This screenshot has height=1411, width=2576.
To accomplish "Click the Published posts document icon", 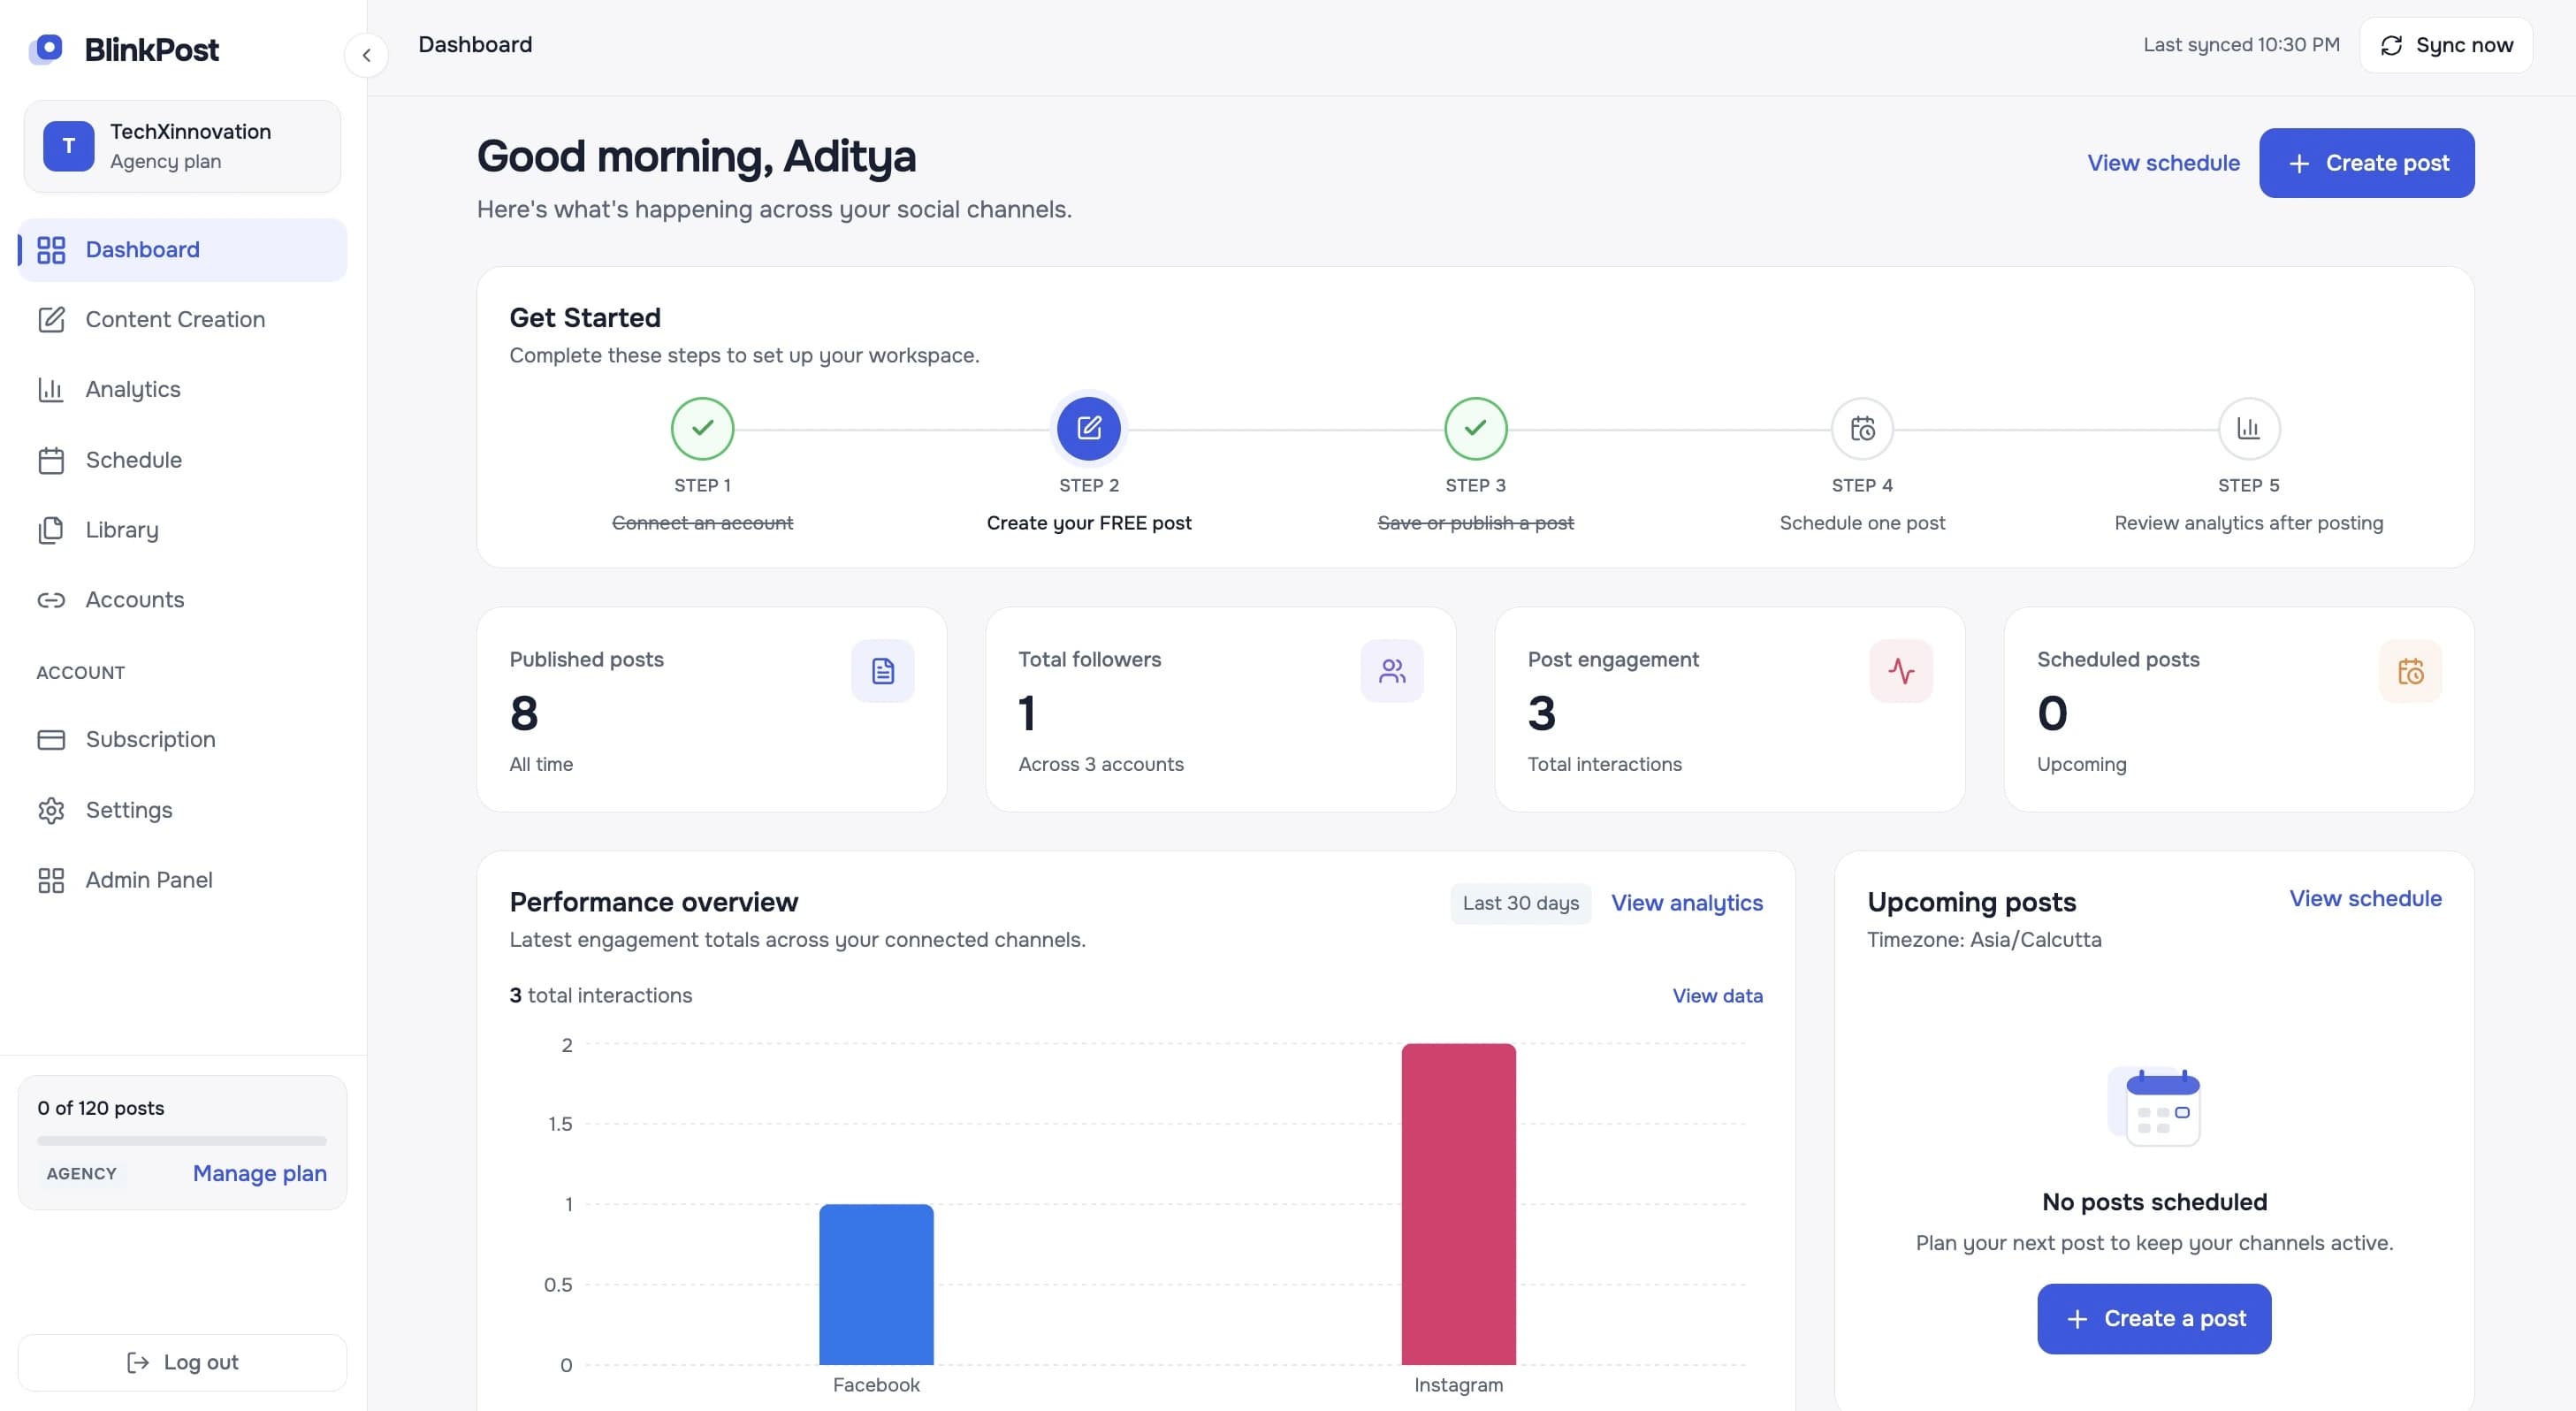I will pos(882,671).
